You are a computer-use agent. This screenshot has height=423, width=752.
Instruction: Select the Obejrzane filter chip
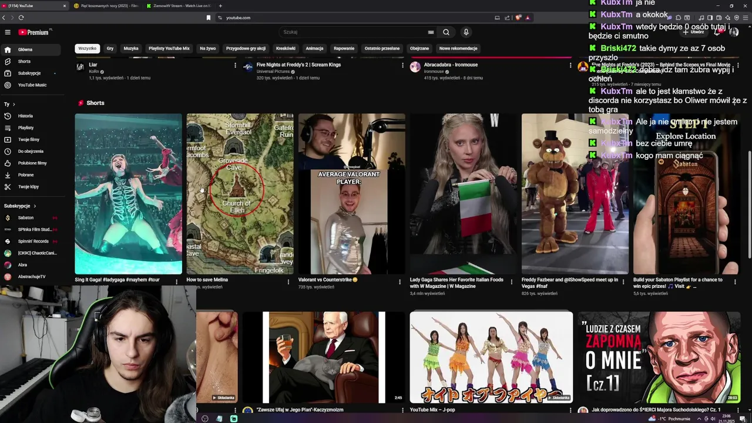(419, 48)
